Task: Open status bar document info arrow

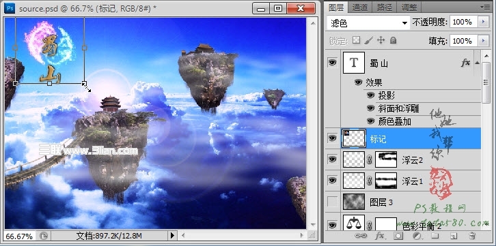Action: (172, 235)
